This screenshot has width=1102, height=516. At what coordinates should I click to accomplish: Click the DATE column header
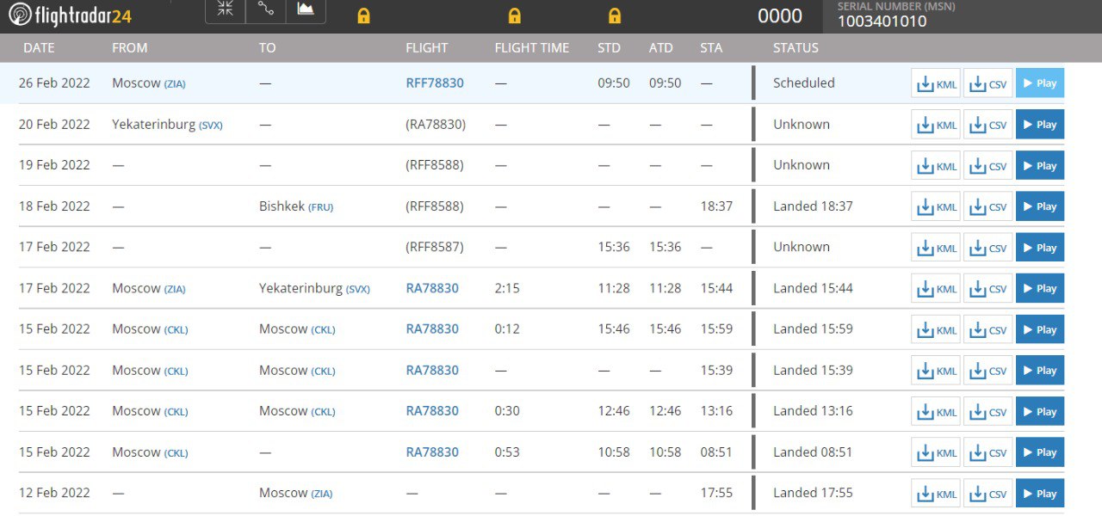point(39,48)
